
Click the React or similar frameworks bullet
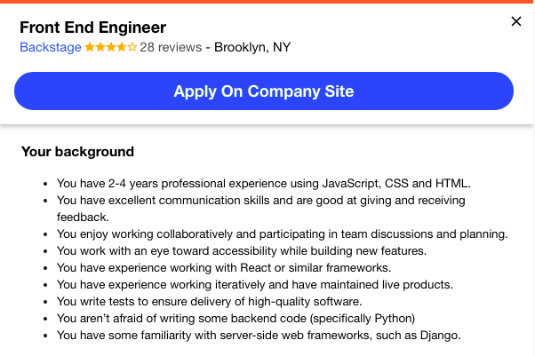pos(224,268)
